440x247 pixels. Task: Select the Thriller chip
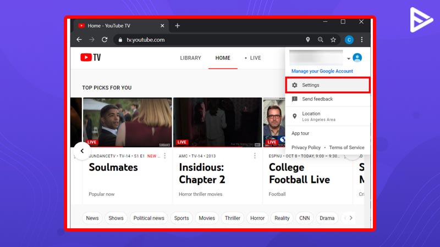233,218
